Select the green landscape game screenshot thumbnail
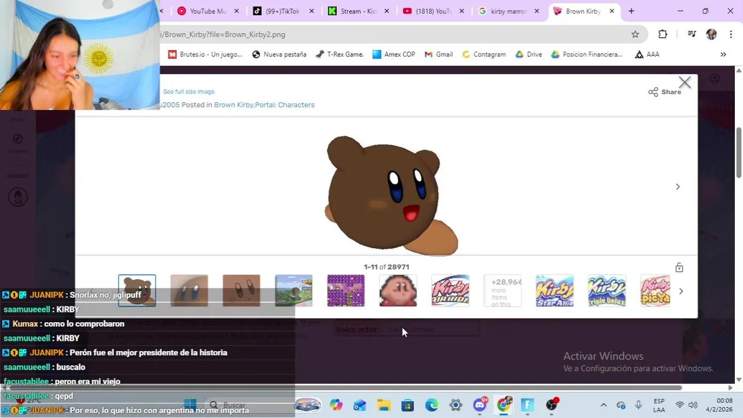Image resolution: width=743 pixels, height=418 pixels. click(294, 290)
